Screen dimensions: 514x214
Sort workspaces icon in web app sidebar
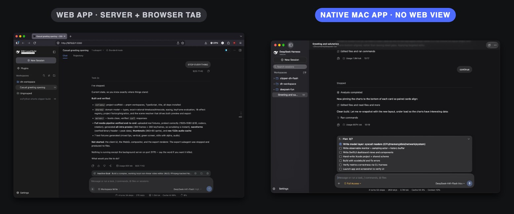point(49,76)
